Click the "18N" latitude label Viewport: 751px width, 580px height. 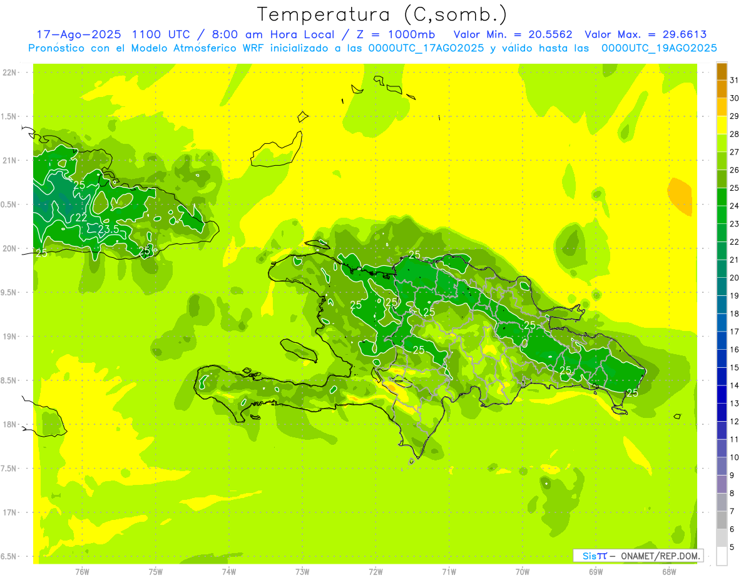10,424
